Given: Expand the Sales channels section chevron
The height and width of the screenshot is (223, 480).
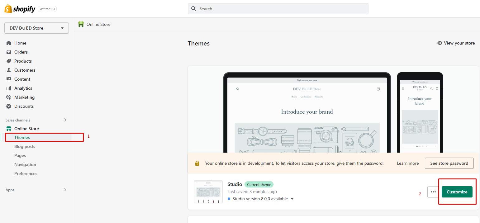Looking at the screenshot, I should [65, 120].
